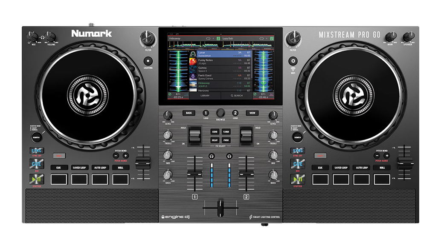This screenshot has height=245, width=444.
Task: Toggle the right deck SYNC button
Action: pyautogui.click(x=298, y=151)
